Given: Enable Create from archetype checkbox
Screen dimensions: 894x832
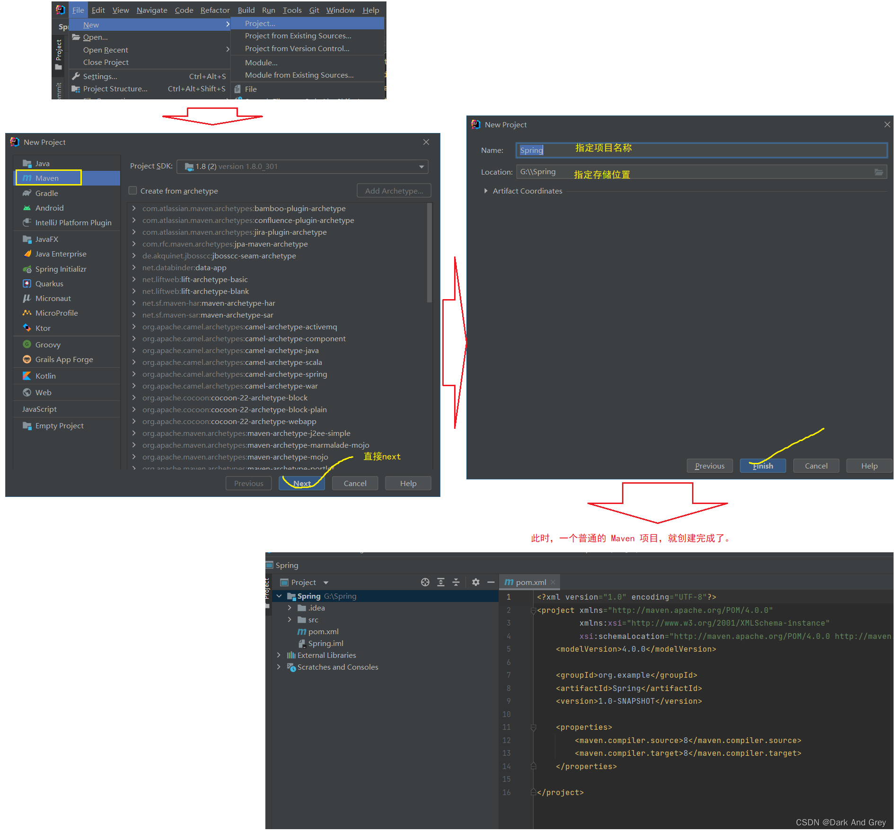Looking at the screenshot, I should (x=133, y=191).
